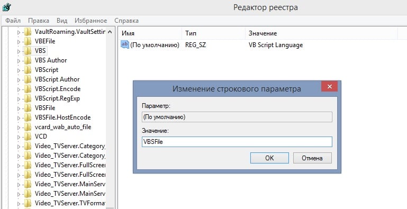Expand the VBSFile tree node arrow
Viewport: 407px width, 209px height.
point(19,108)
